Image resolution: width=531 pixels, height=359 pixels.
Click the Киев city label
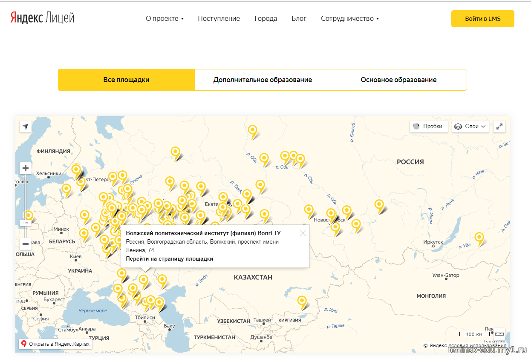tap(75, 257)
